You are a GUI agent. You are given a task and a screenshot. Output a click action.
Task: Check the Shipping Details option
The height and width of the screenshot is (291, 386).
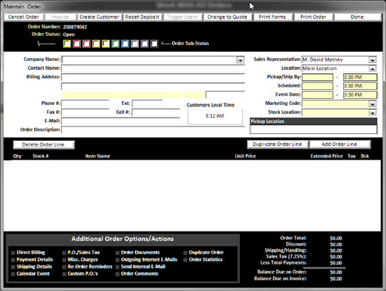coord(13,267)
